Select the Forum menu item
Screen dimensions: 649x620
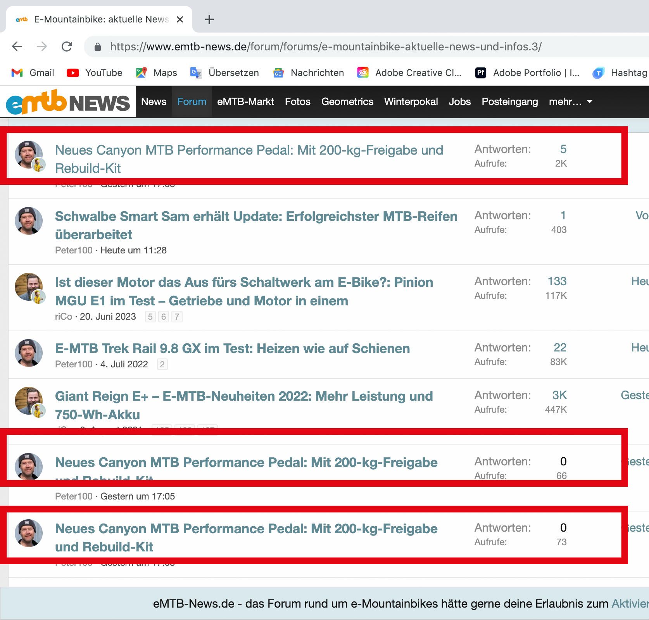(x=192, y=102)
